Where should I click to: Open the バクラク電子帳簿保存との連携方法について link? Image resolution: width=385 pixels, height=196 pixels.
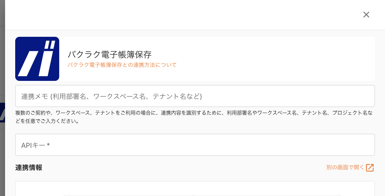click(x=122, y=65)
